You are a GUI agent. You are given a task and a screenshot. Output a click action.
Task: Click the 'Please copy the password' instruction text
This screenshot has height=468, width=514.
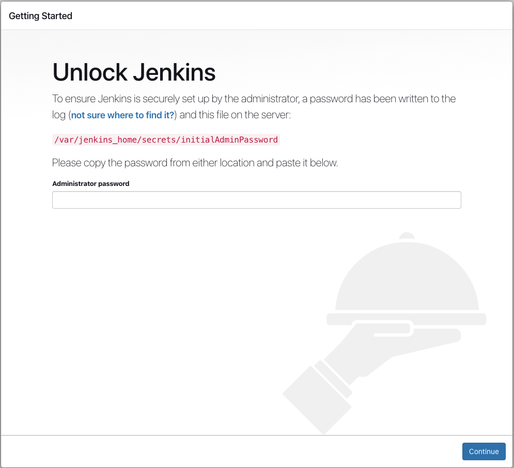coord(195,163)
